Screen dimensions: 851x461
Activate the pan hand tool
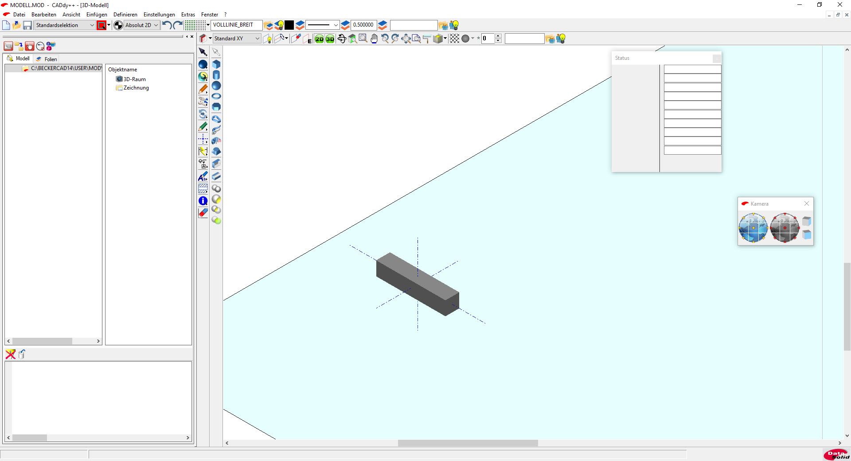click(374, 39)
